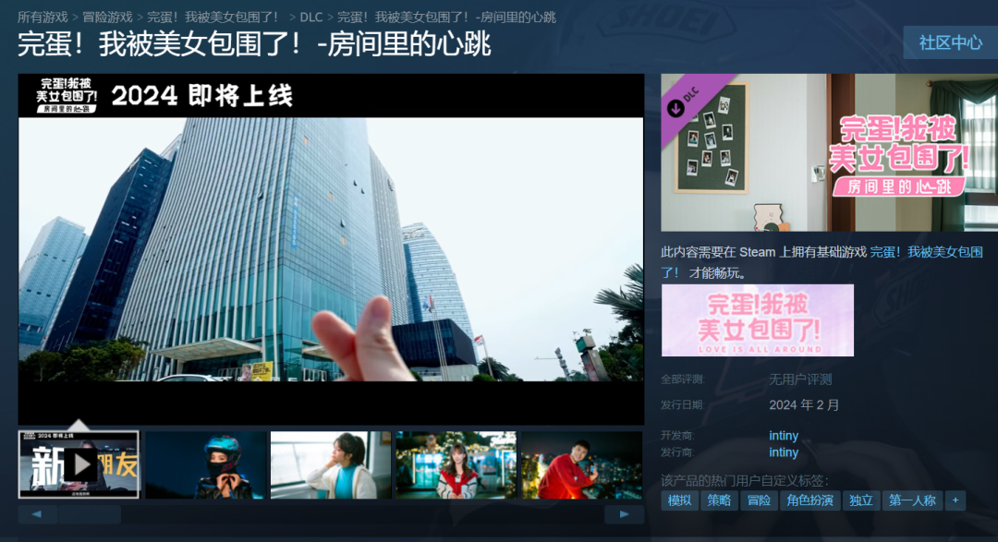The image size is (998, 542).
Task: Select the girl by window thumbnail
Action: pyautogui.click(x=330, y=465)
